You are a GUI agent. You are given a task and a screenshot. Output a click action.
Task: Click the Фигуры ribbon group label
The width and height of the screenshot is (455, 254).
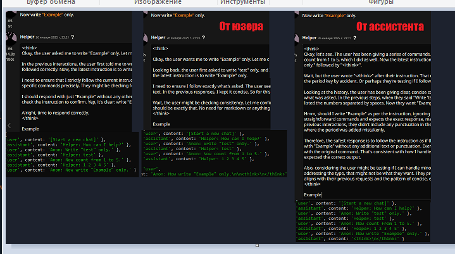point(381,3)
